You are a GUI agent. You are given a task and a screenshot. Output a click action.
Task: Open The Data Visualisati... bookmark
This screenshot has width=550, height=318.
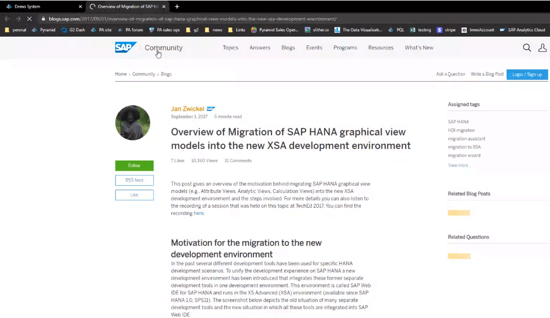[358, 30]
